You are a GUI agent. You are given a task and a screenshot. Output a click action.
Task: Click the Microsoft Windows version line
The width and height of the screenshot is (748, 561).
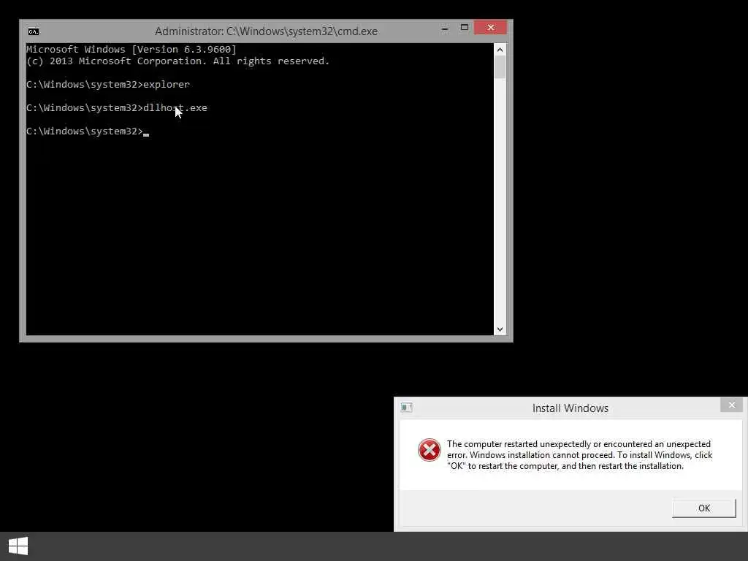pos(131,49)
